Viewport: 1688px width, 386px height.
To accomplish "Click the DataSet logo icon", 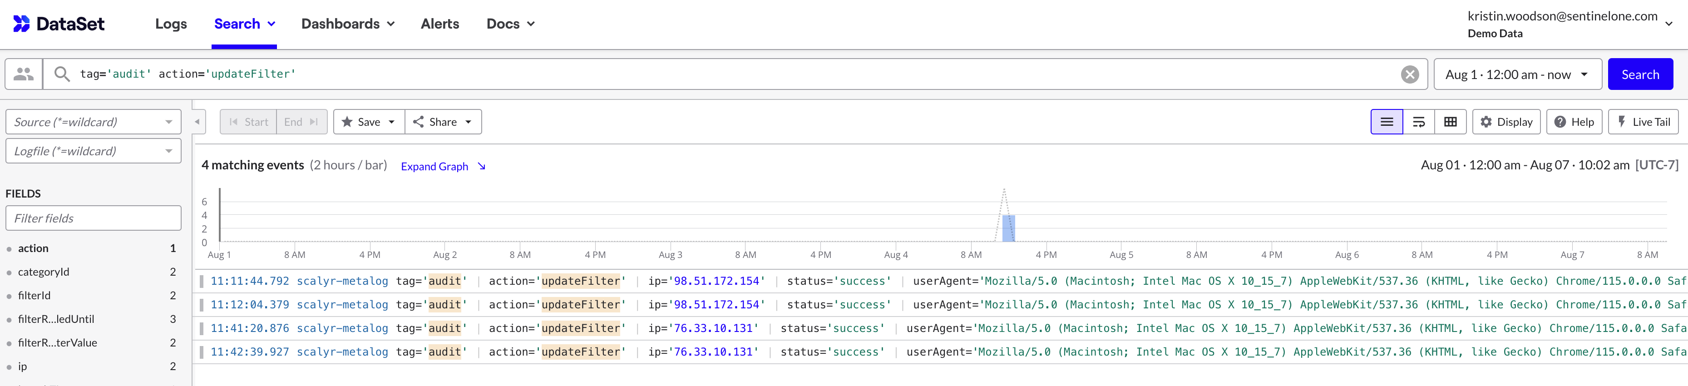I will pyautogui.click(x=22, y=24).
